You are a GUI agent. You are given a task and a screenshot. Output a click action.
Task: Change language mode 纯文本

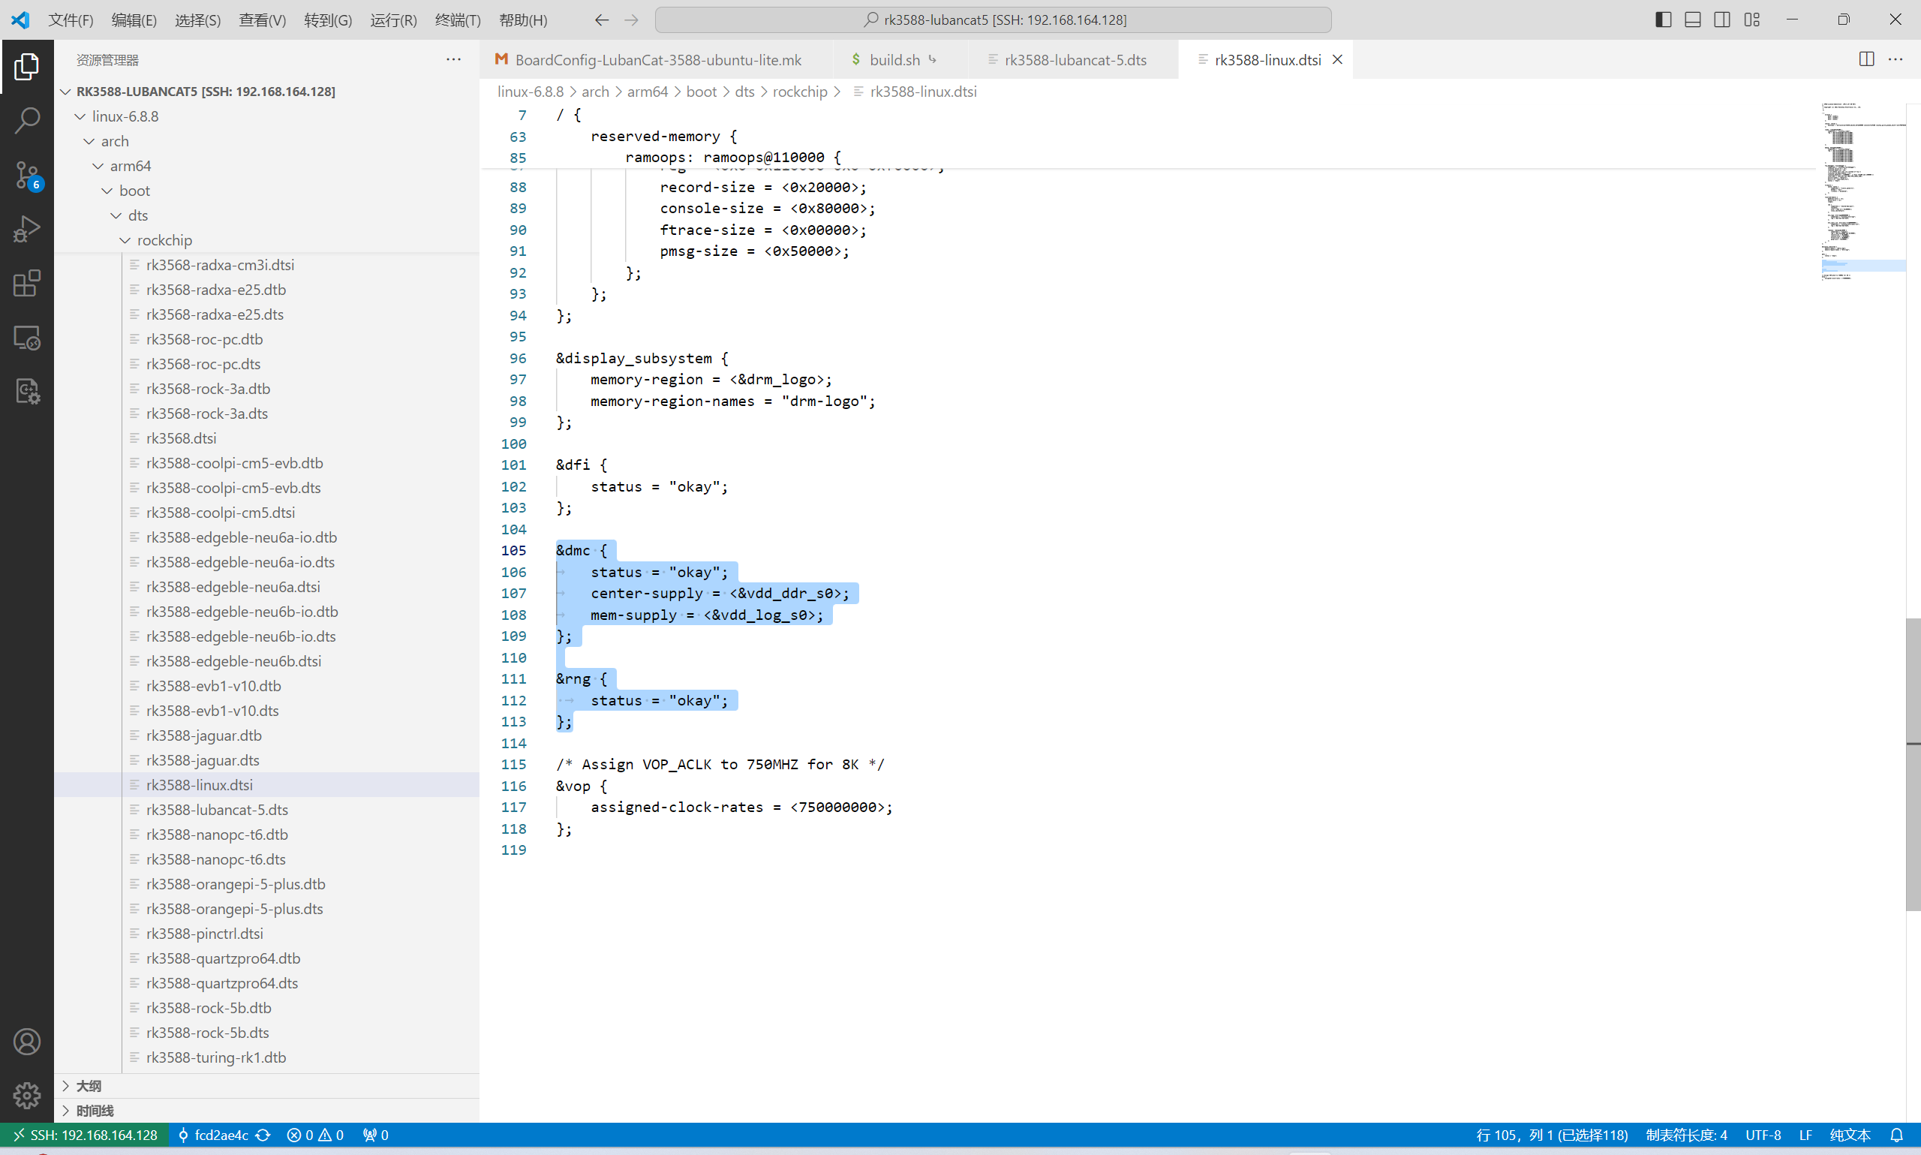(1850, 1135)
